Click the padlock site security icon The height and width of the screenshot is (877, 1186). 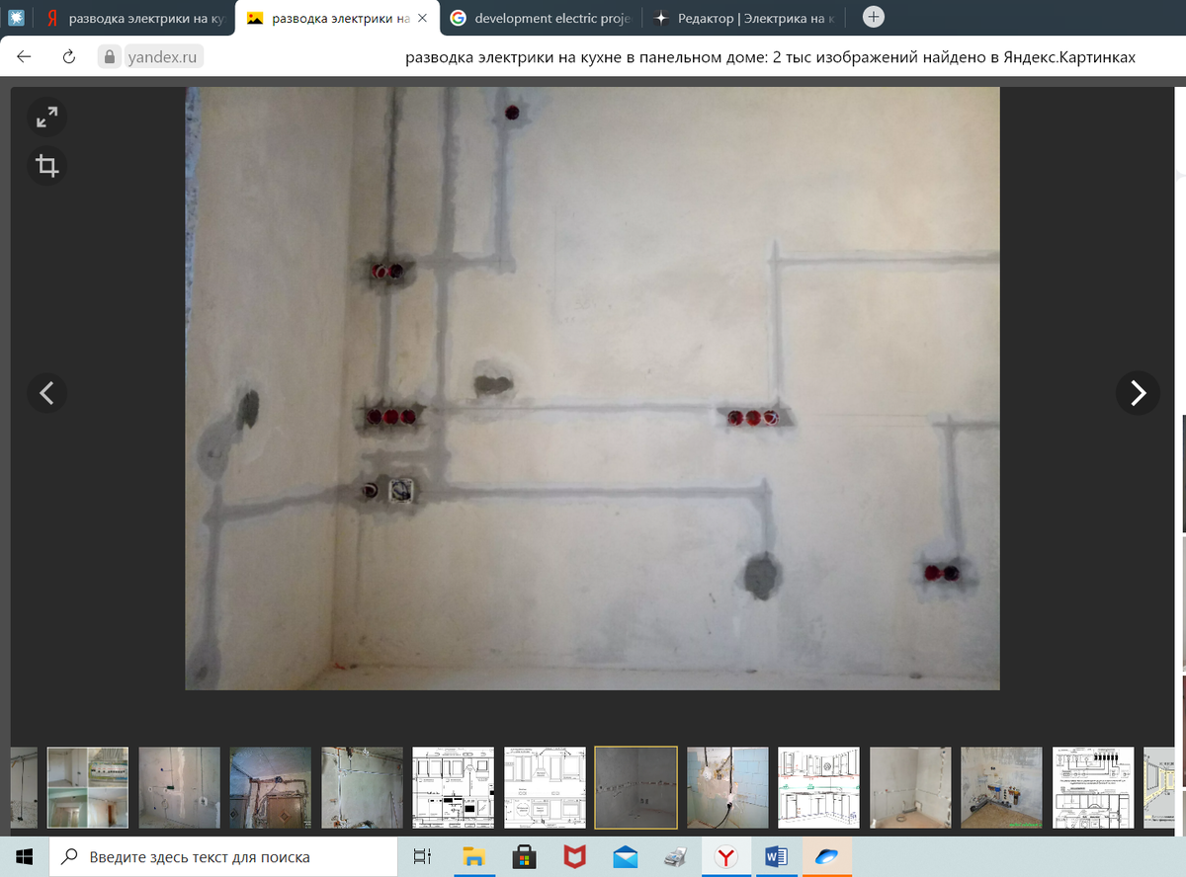point(110,57)
